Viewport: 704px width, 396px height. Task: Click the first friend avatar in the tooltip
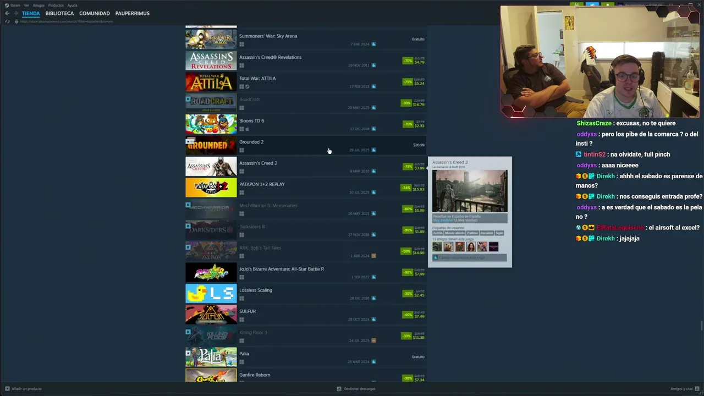point(437,246)
